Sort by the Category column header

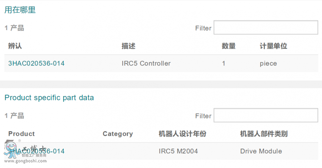coord(118,134)
